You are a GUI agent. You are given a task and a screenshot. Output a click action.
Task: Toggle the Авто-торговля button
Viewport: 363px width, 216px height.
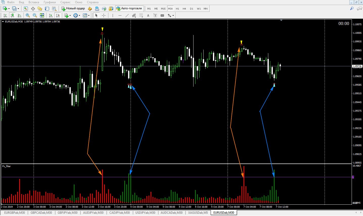129,9
